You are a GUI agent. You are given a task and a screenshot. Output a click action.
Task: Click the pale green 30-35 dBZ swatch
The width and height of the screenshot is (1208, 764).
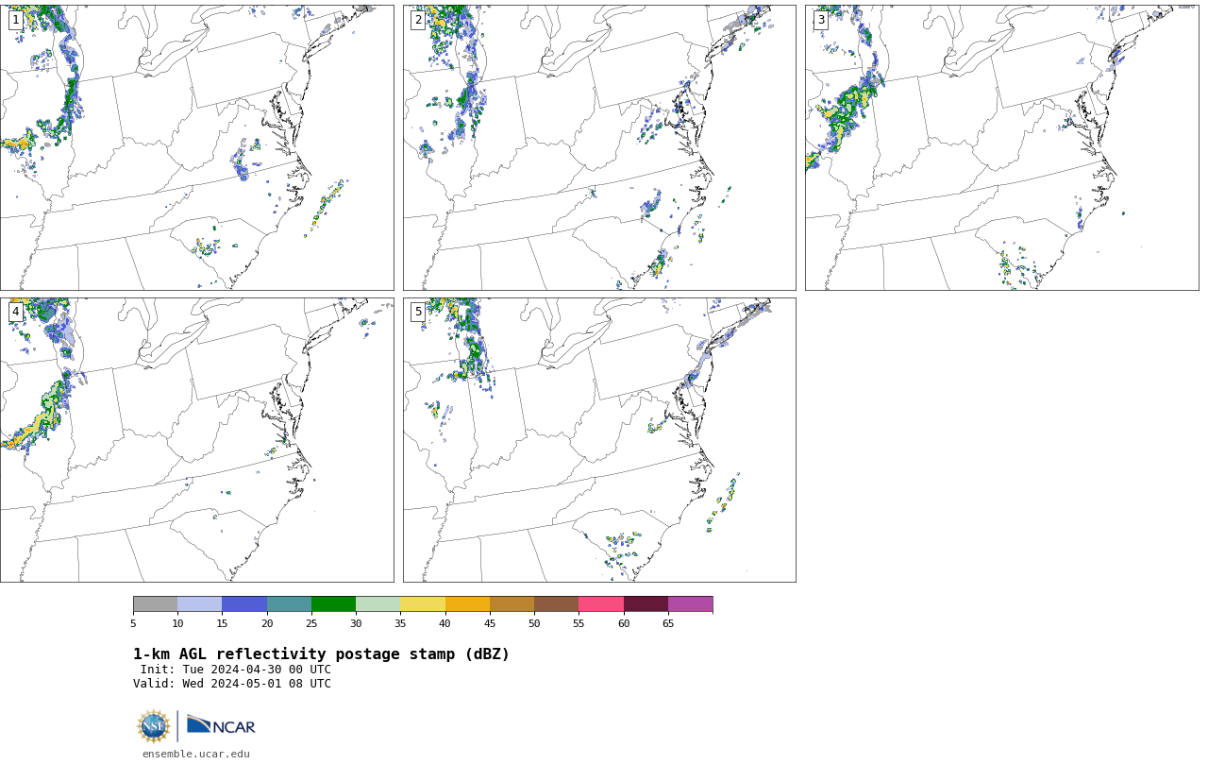(x=377, y=604)
